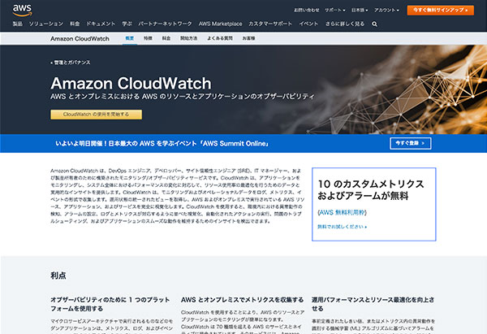This screenshot has width=487, height=334.
Task: Open the search magnifier icon
Action: (x=374, y=24)
